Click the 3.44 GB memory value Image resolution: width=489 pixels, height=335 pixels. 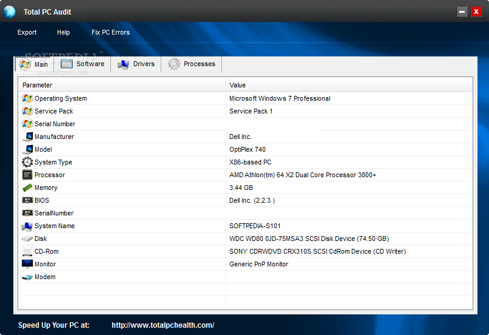pyautogui.click(x=241, y=188)
